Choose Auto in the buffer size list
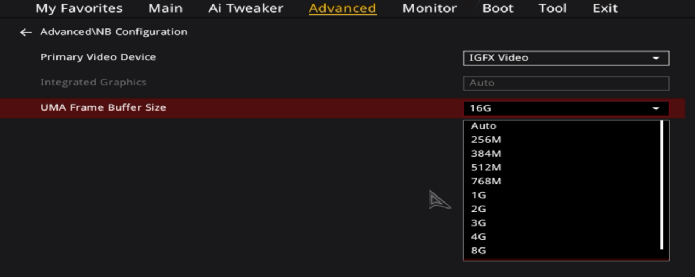695x277 pixels. 483,125
